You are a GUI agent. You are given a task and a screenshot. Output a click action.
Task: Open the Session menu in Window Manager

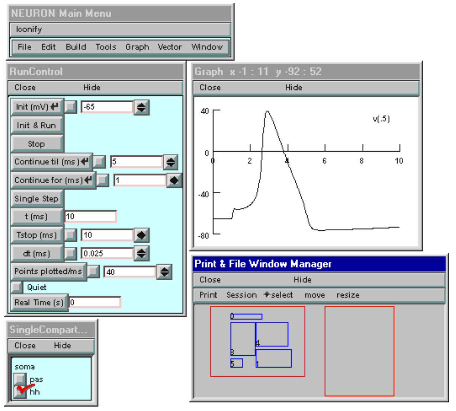241,295
